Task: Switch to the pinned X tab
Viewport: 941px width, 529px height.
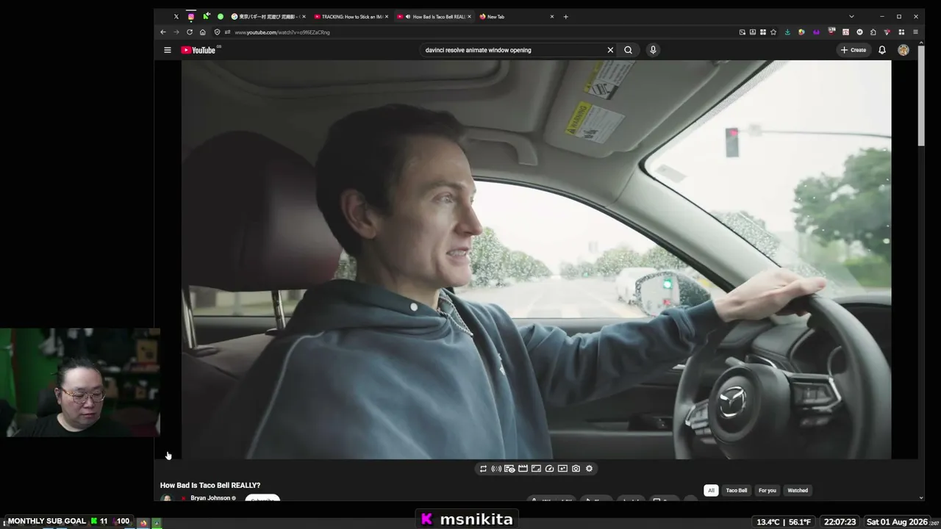Action: tap(176, 16)
